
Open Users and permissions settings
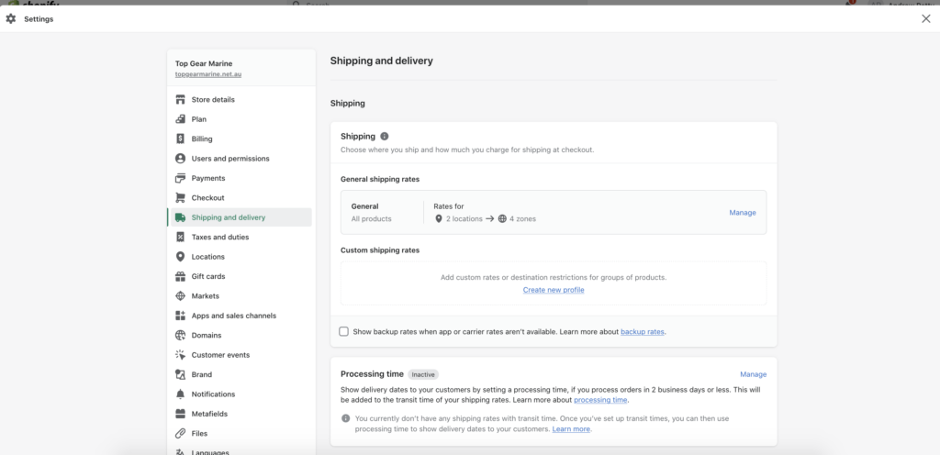pyautogui.click(x=229, y=159)
